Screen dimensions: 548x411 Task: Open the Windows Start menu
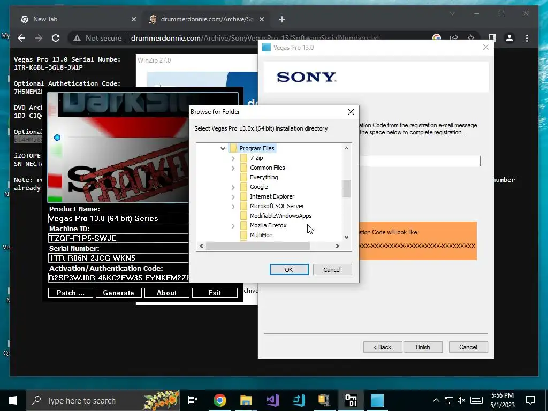coord(13,400)
